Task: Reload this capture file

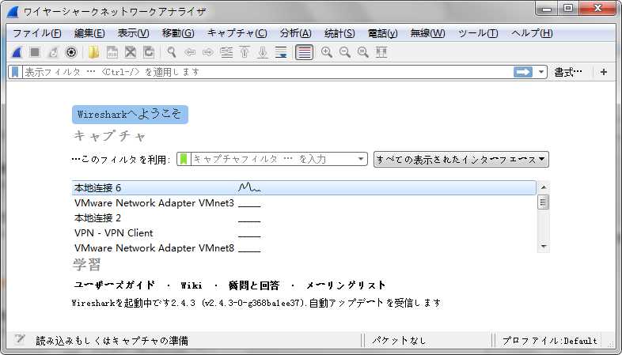Action: tap(149, 52)
